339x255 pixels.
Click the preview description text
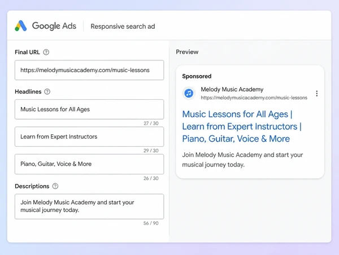coord(242,160)
